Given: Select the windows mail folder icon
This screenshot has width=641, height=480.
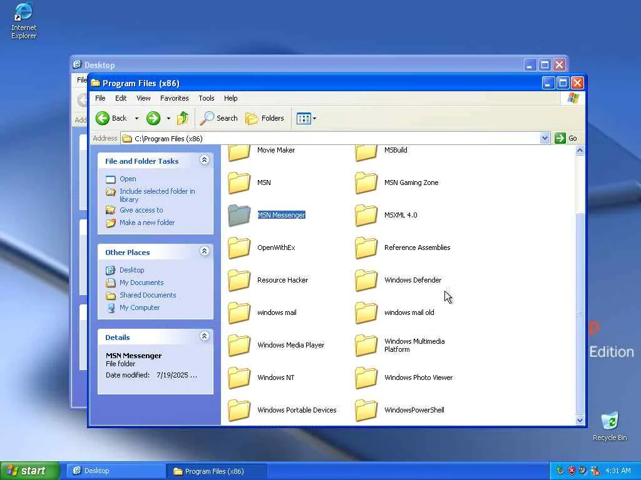Looking at the screenshot, I should point(239,312).
